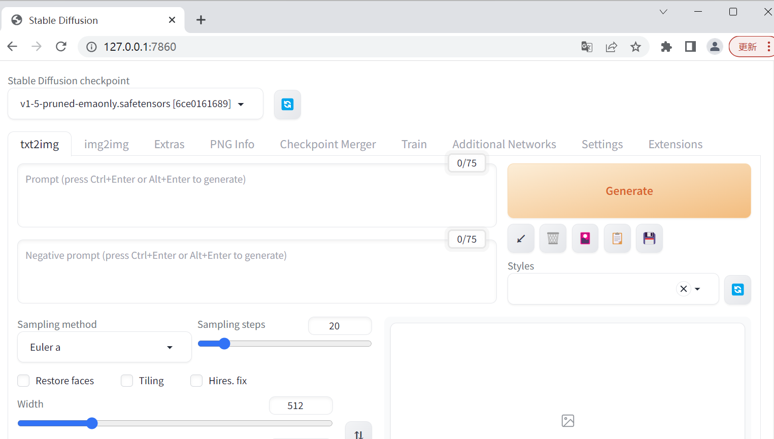Open the browser extensions puzzle icon
The image size is (774, 439).
[x=666, y=47]
